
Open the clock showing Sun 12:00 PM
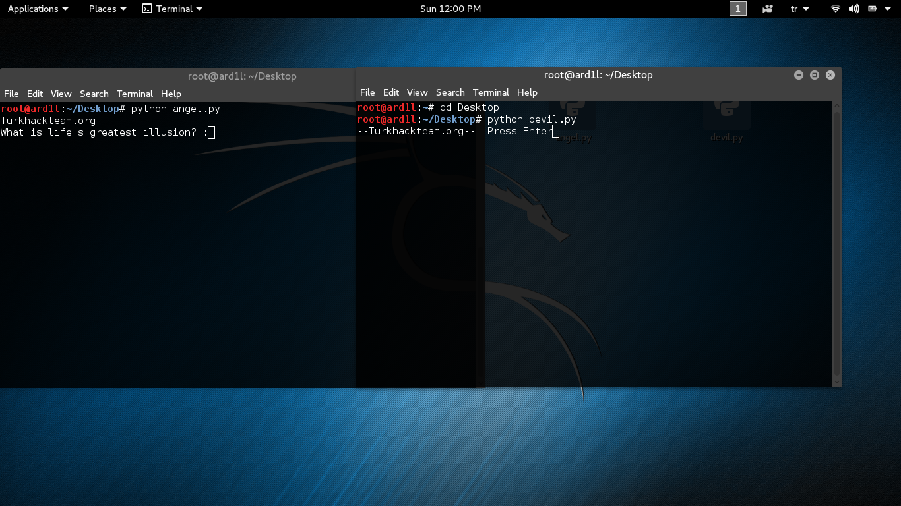pyautogui.click(x=450, y=9)
